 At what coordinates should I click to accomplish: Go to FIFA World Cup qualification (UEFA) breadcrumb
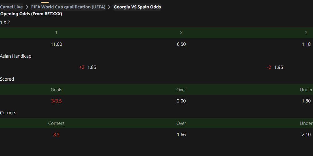point(68,7)
